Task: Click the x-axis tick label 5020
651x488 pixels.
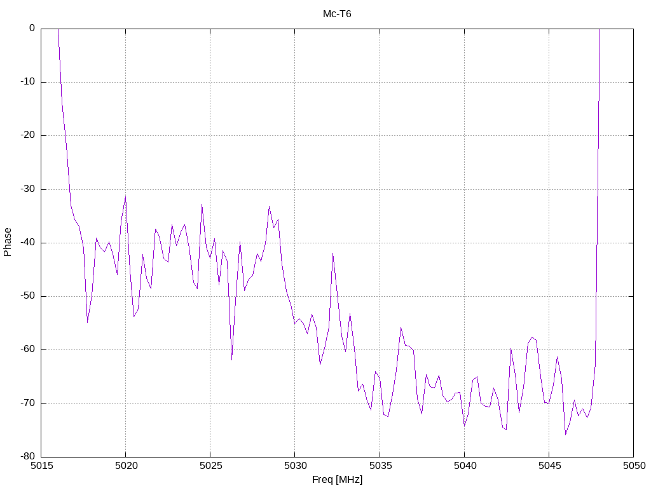Action: [126, 466]
